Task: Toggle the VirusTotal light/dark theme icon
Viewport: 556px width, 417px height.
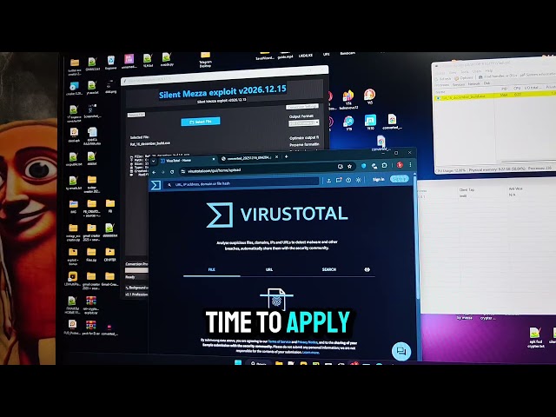Action: [359, 180]
